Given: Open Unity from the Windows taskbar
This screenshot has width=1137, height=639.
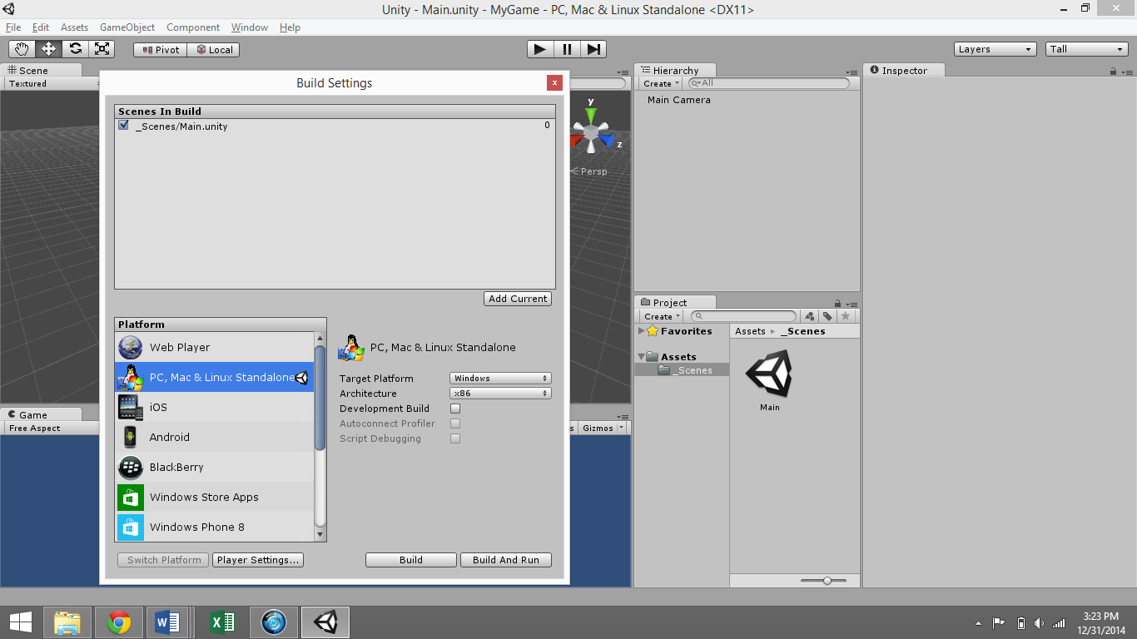Looking at the screenshot, I should pos(325,622).
